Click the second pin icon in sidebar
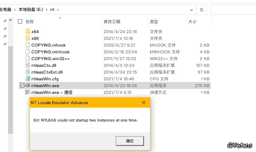This screenshot has height=152, width=256. click(5, 29)
